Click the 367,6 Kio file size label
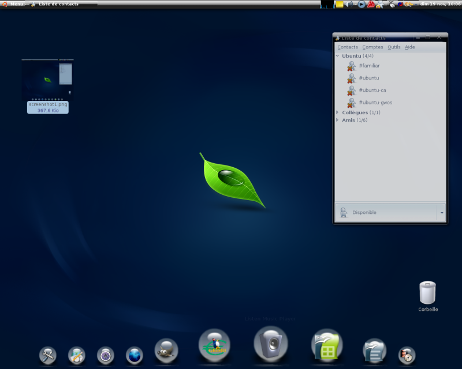 pyautogui.click(x=48, y=110)
